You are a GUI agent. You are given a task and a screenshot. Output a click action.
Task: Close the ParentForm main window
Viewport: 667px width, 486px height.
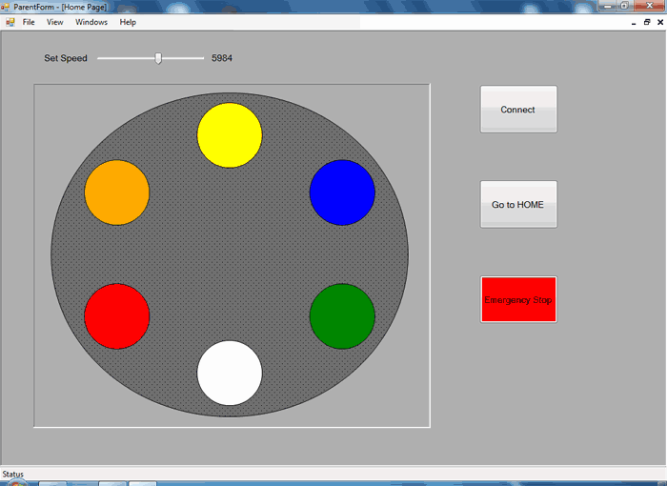(650, 6)
